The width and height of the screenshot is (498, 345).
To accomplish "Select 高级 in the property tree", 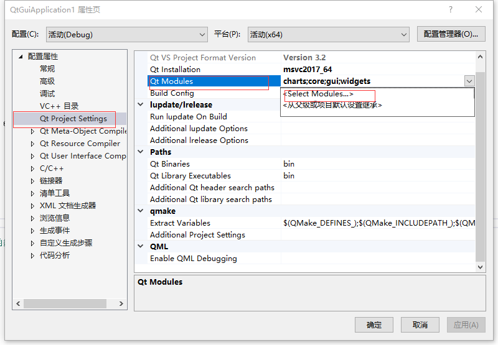I will click(x=47, y=81).
